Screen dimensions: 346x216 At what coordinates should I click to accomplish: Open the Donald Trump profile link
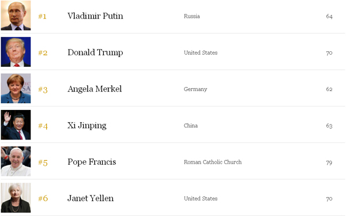click(95, 52)
